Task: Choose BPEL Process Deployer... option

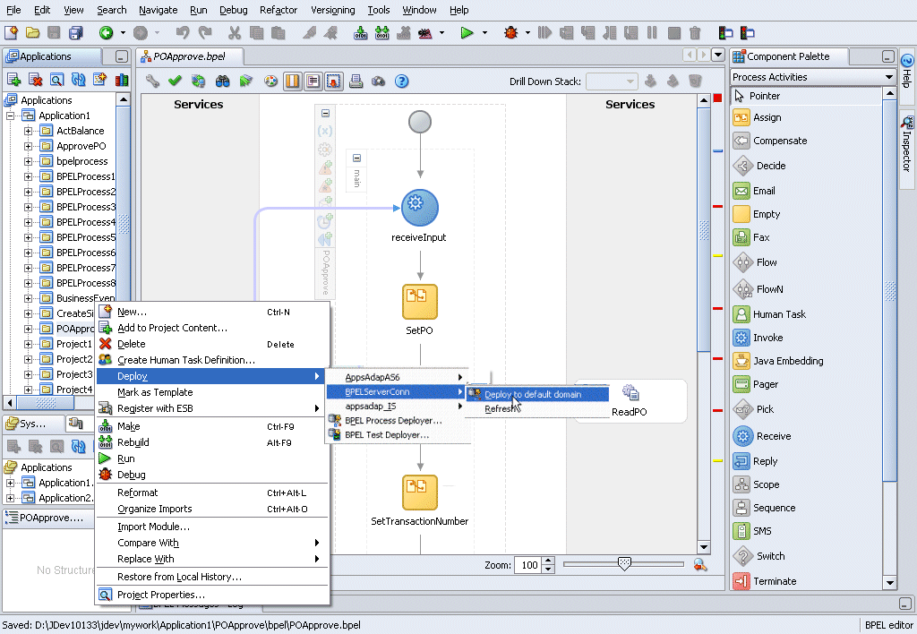Action: coord(396,421)
